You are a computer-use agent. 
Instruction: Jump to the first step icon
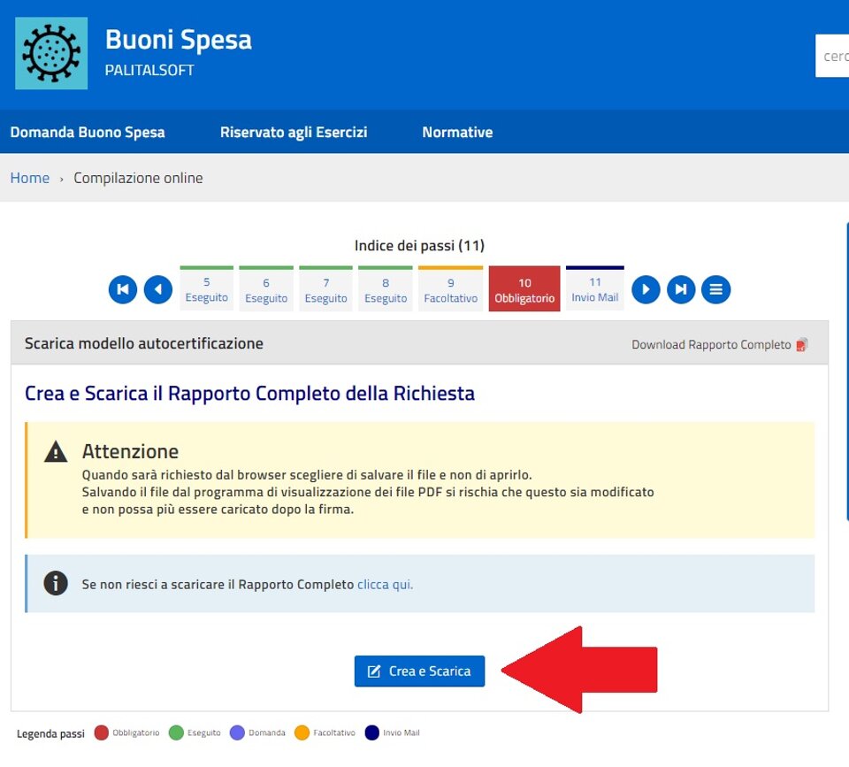tap(123, 289)
